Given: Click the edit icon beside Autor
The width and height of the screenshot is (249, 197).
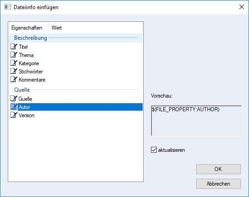Looking at the screenshot, I should tap(14, 107).
